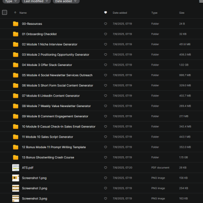Toggle favorite on 07 Module 6 LinkedIn Content Generator
Screen dimensions: 203x203
106,96
